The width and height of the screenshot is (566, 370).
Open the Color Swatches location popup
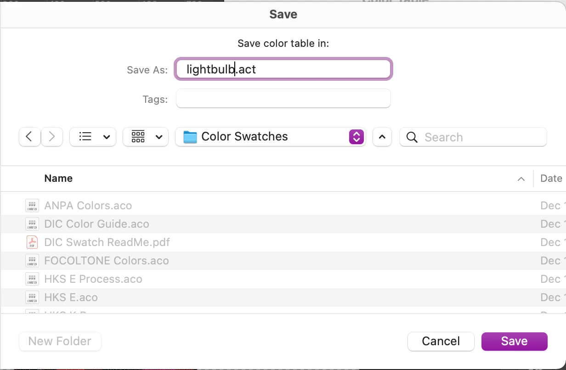270,137
